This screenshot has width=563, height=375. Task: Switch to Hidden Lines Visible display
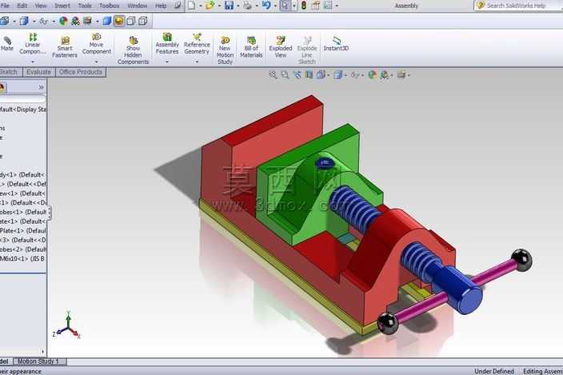coord(143,21)
